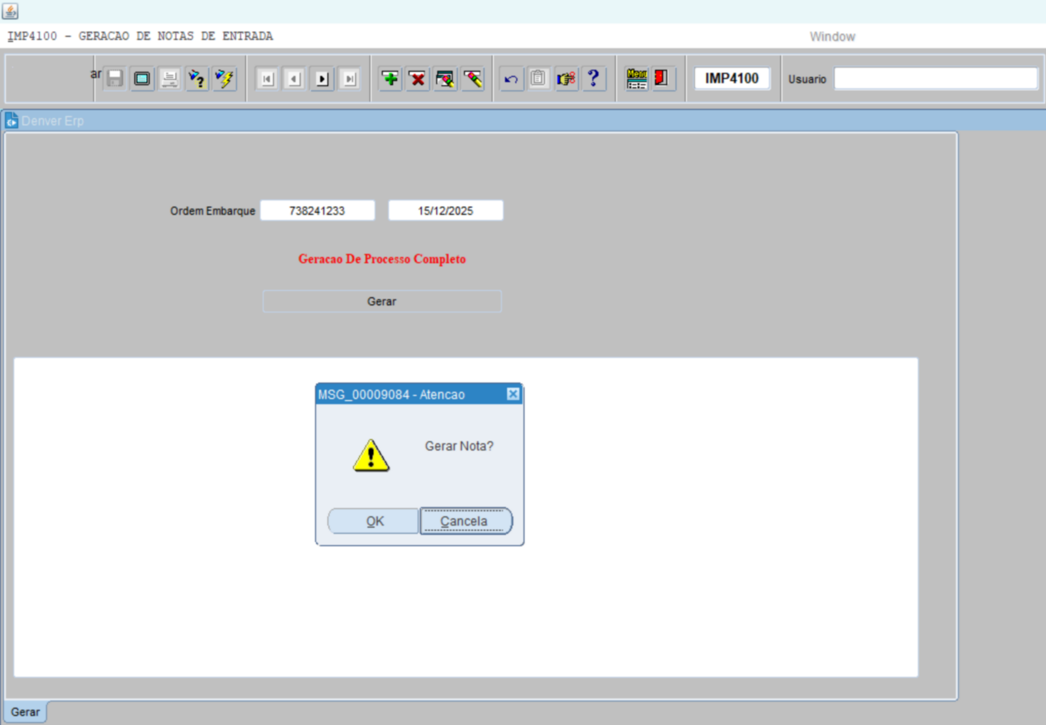Viewport: 1046px width, 725px height.
Task: Click the Save diskette toolbar icon
Action: (115, 79)
